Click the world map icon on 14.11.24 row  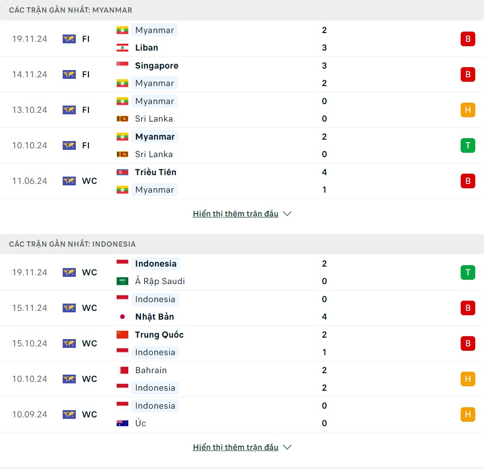69,74
